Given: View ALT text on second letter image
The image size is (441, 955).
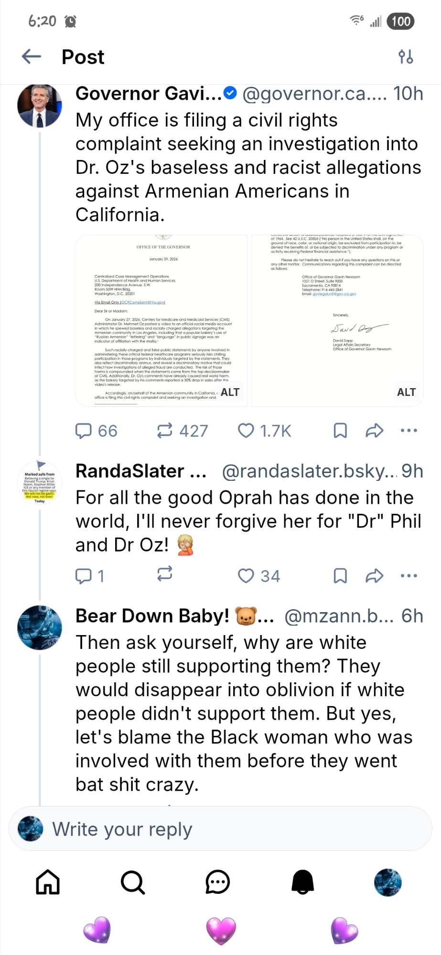Looking at the screenshot, I should 406,392.
